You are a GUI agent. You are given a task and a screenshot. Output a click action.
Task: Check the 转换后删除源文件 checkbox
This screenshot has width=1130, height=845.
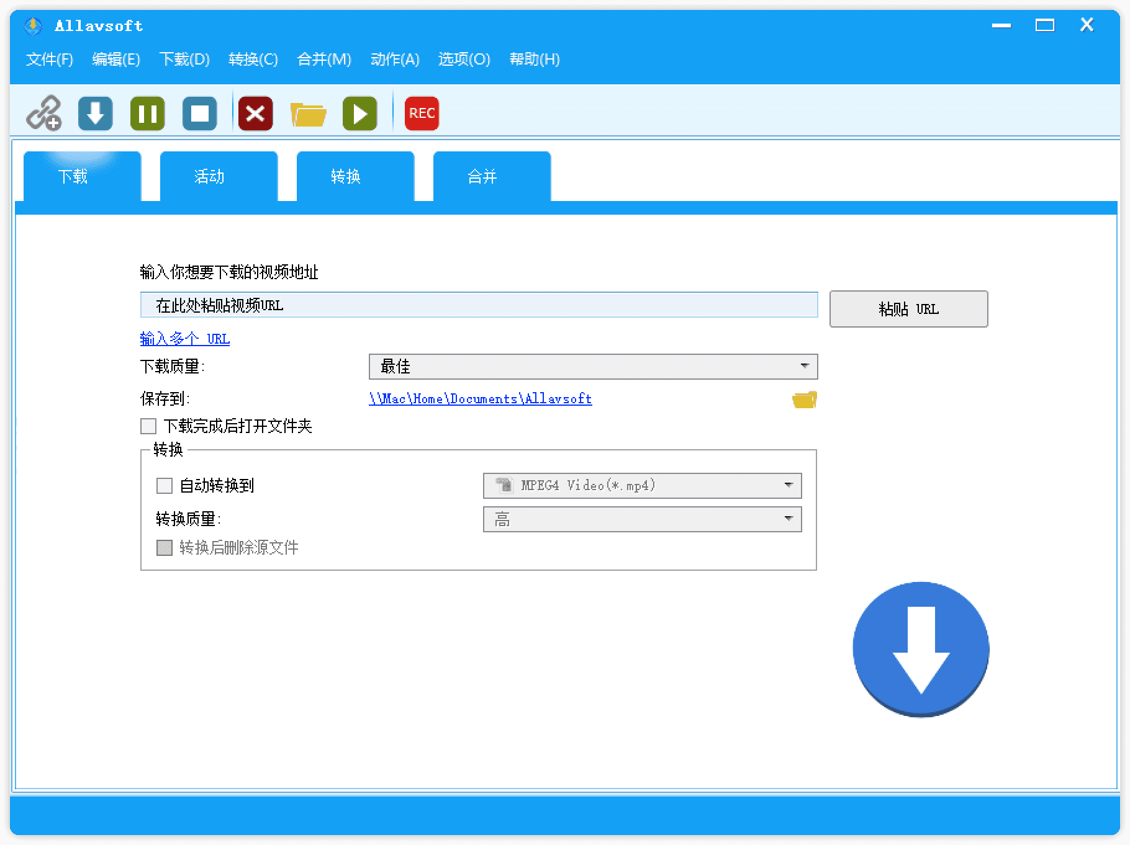pos(165,548)
